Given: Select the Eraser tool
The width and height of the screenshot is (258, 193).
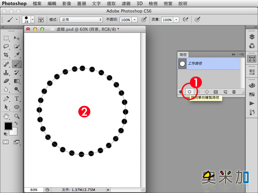Looking at the screenshot, I should tap(6, 81).
